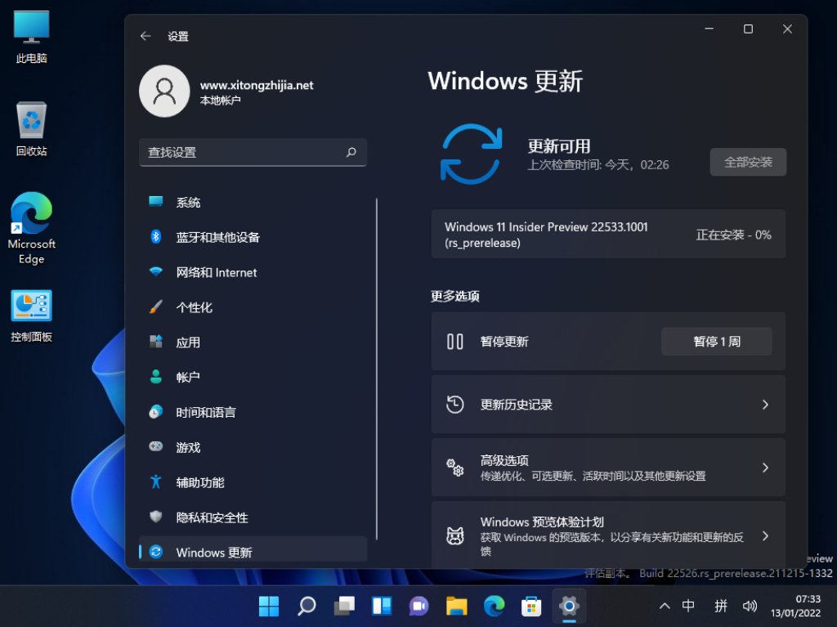Click the sidebar vertical scrollbar
837x627 pixels.
[377, 368]
